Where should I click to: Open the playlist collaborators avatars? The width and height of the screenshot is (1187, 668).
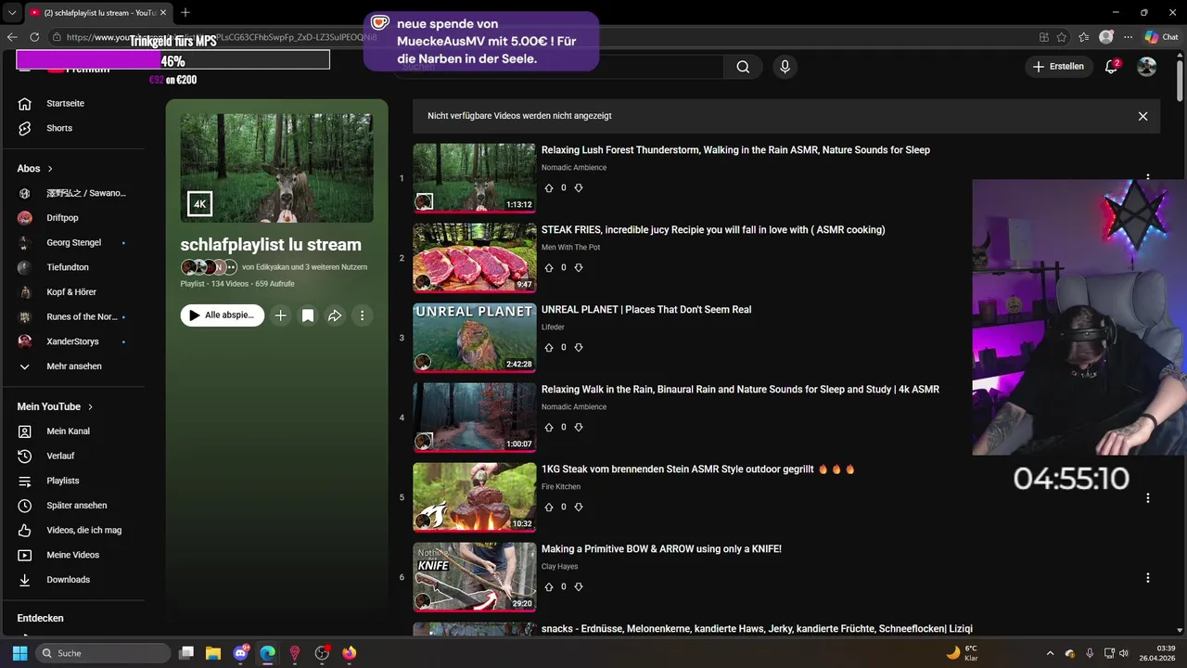(x=210, y=267)
